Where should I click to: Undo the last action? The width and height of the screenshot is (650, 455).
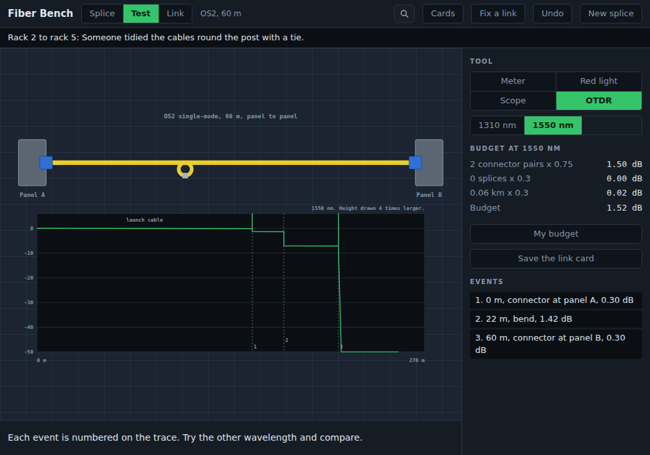[552, 14]
